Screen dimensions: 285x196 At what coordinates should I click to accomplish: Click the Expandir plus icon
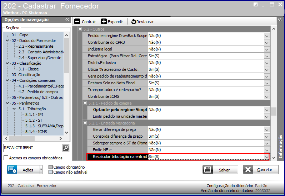[x=104, y=22]
